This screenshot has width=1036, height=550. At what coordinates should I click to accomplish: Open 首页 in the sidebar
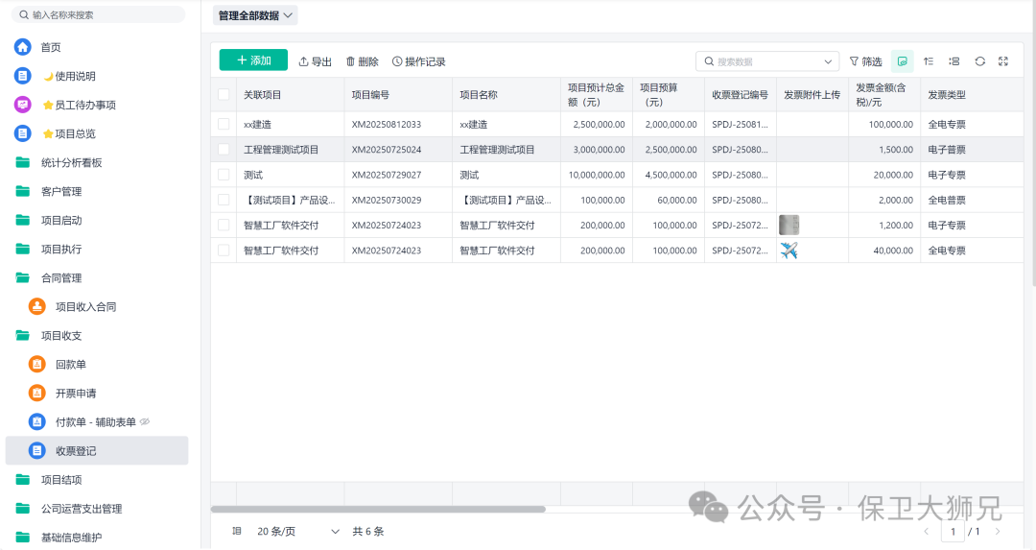pos(51,47)
